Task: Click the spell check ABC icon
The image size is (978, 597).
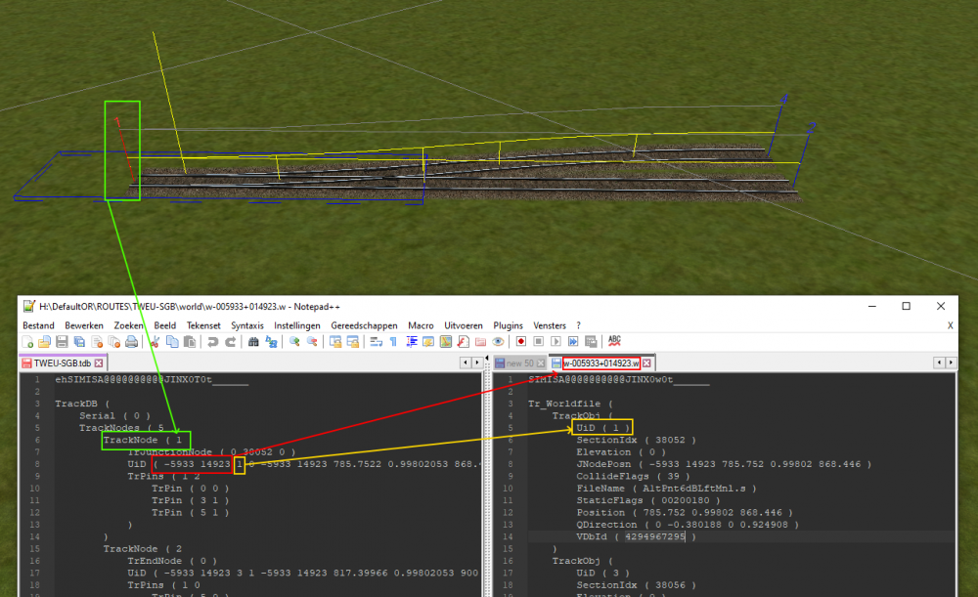Action: (614, 341)
